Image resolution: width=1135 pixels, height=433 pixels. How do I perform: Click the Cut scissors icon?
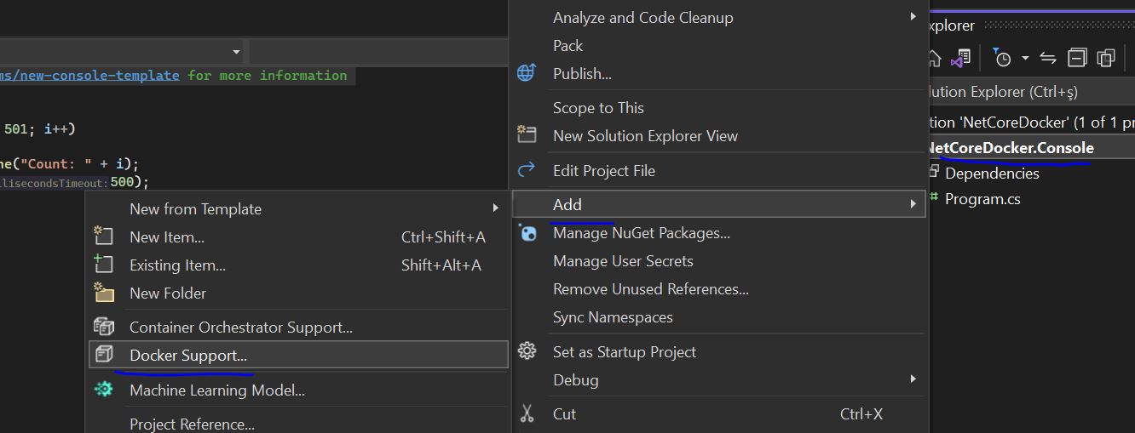pyautogui.click(x=527, y=413)
